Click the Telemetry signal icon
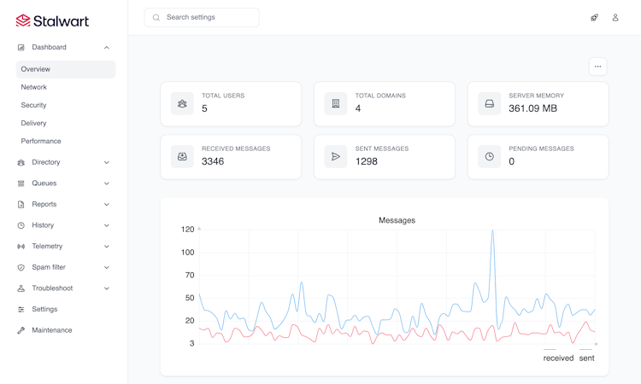The height and width of the screenshot is (384, 641). [21, 247]
